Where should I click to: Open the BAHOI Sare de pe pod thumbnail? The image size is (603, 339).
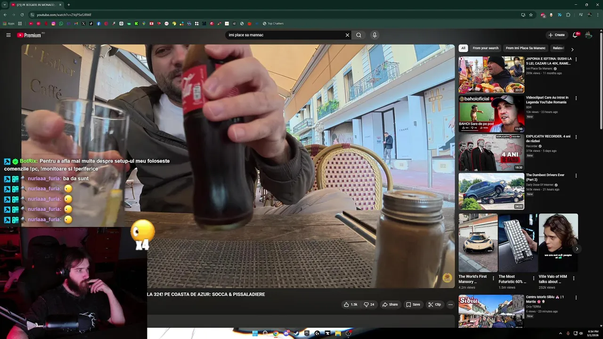tap(491, 113)
